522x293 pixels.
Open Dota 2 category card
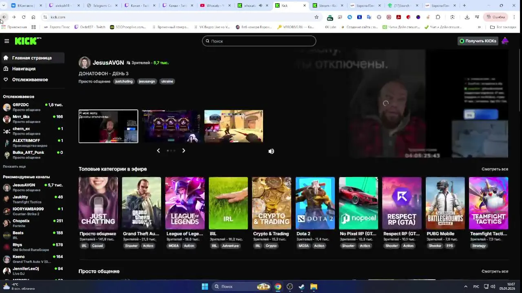tap(315, 203)
